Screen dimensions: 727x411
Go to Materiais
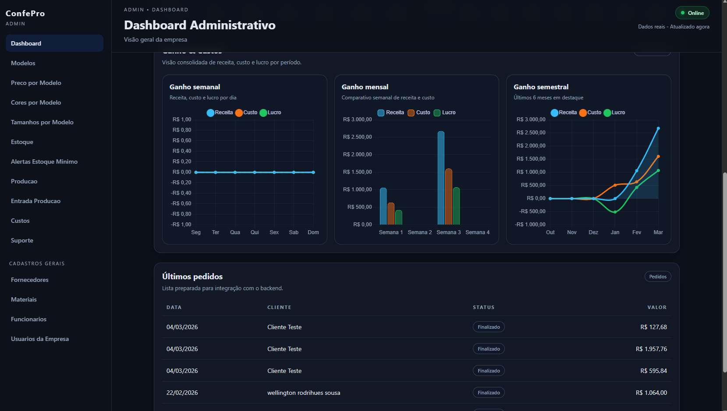pos(54,299)
